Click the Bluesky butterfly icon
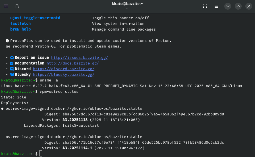The height and width of the screenshot is (157, 255). point(12,75)
